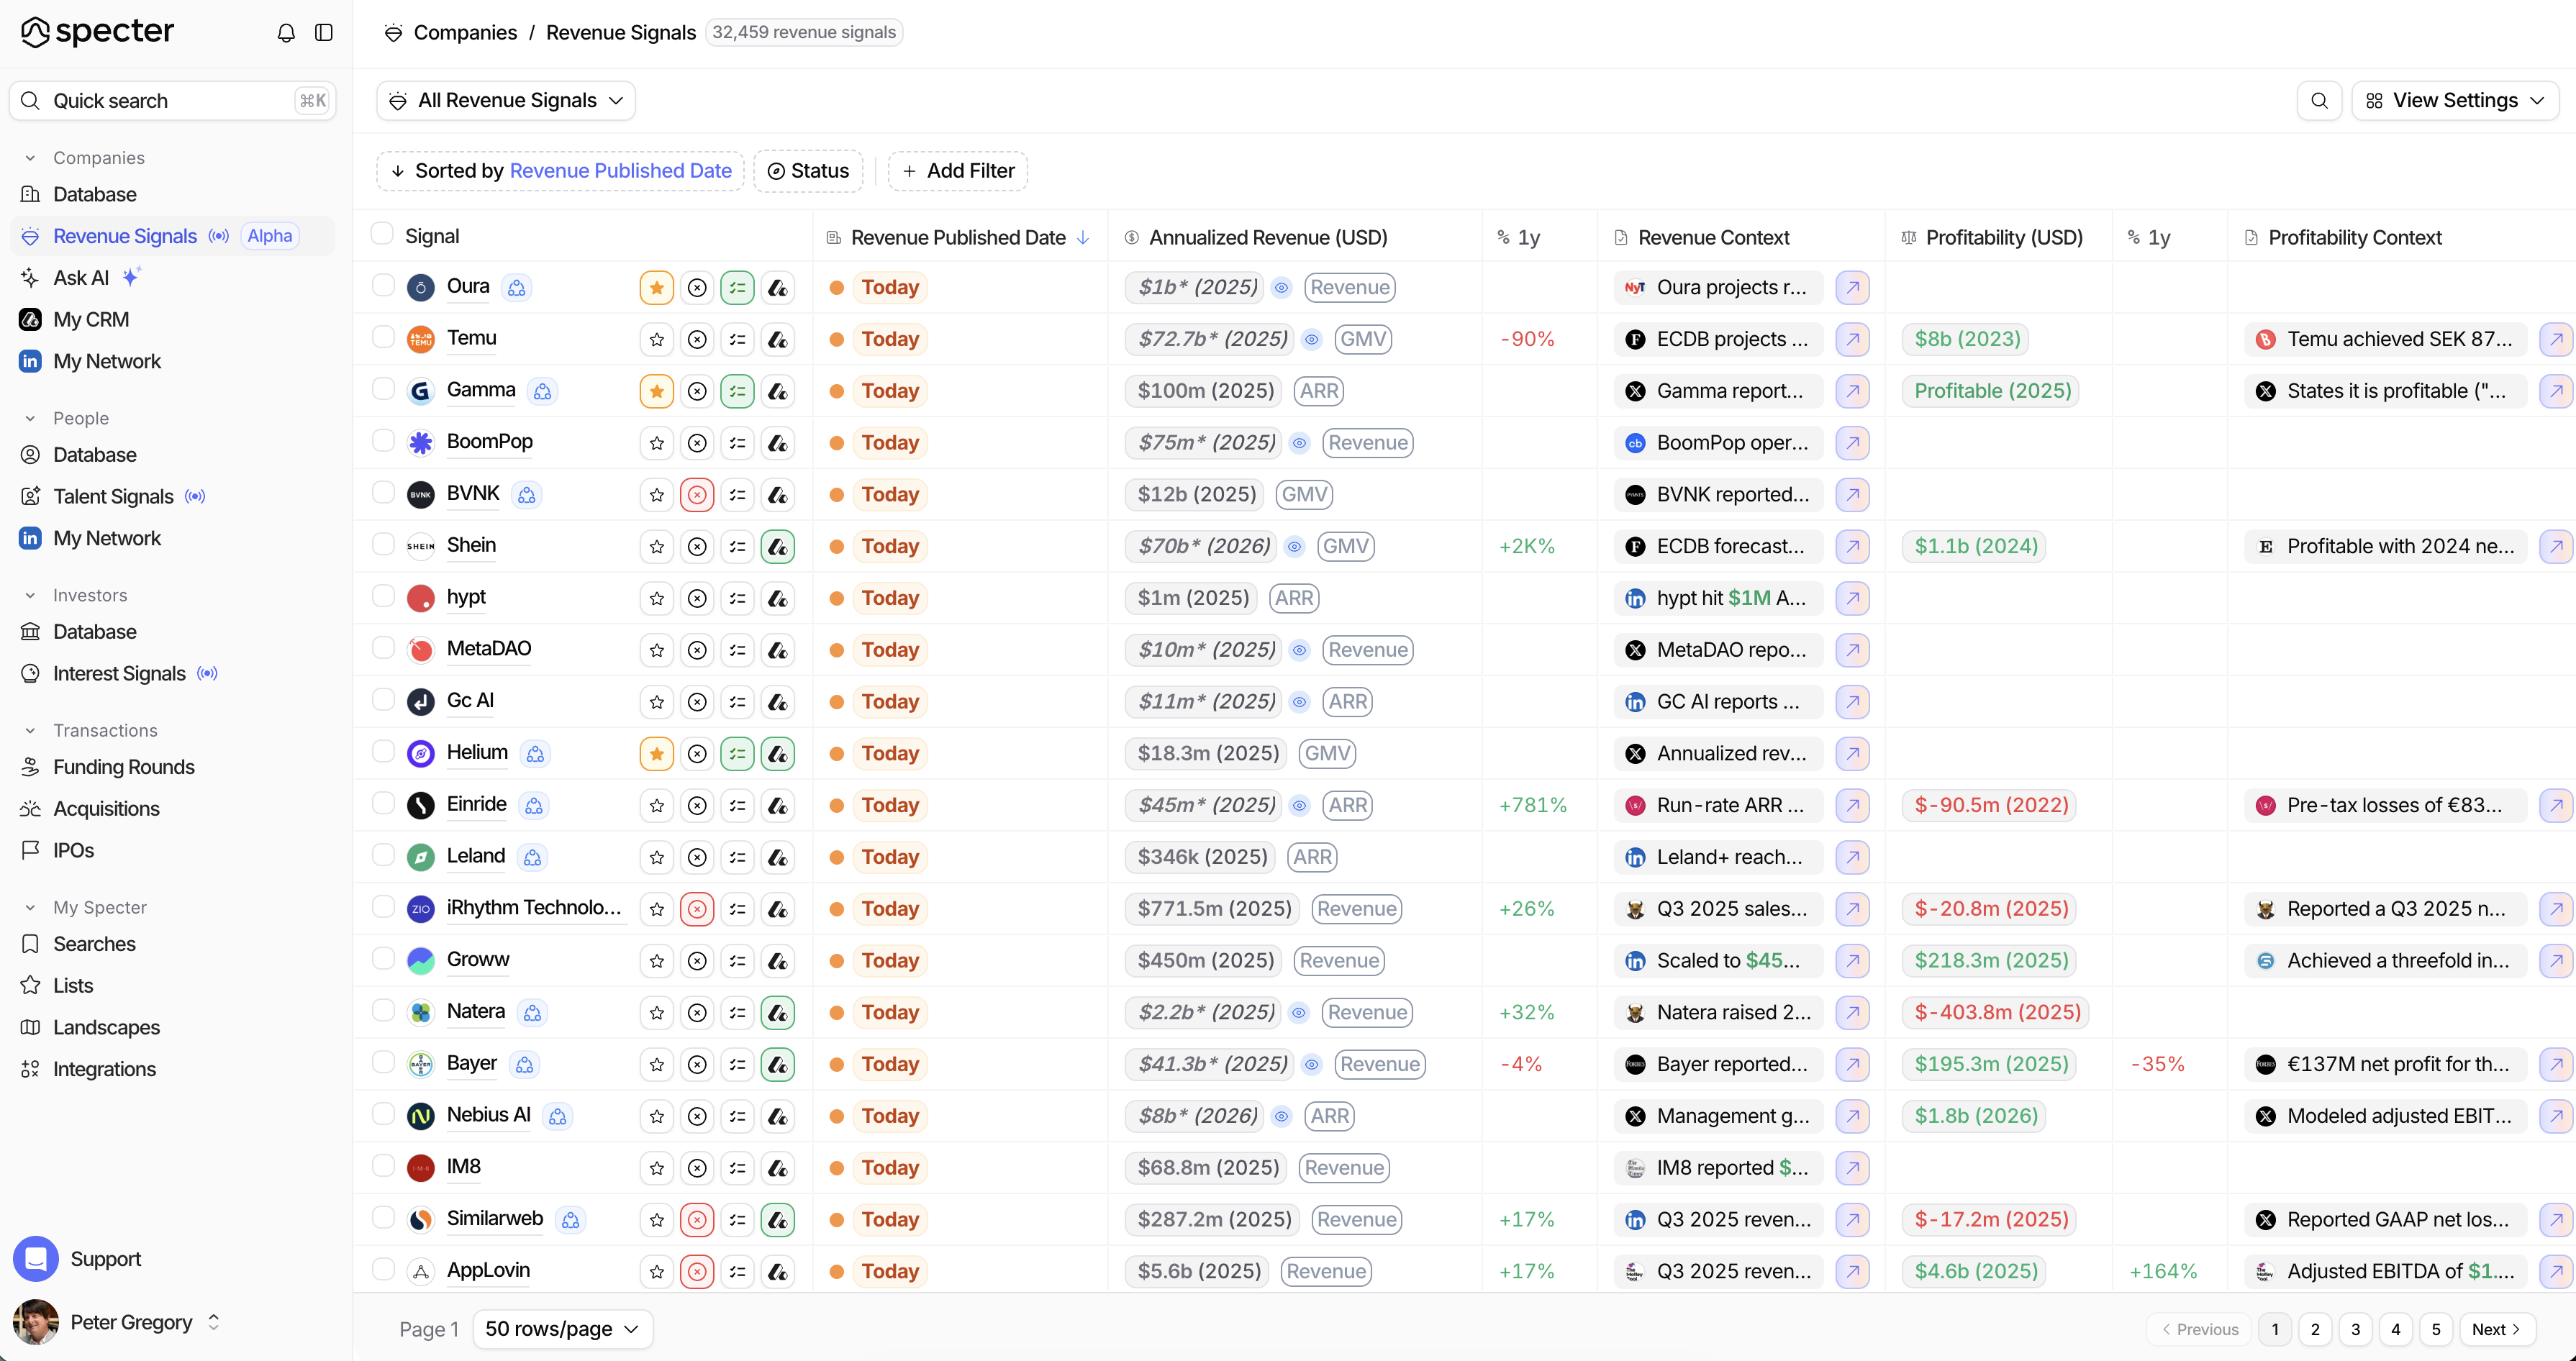Open the Oura revenue context source link arrow
This screenshot has height=1361, width=2576.
point(1852,287)
